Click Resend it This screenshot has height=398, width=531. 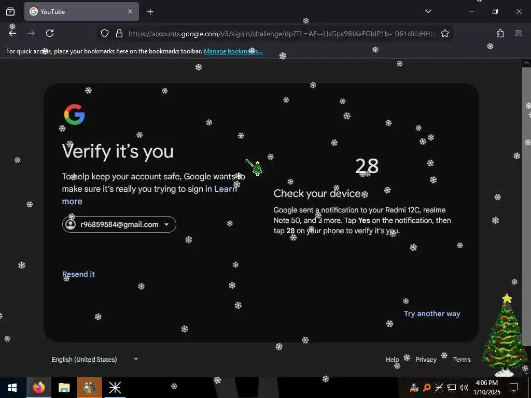(79, 274)
